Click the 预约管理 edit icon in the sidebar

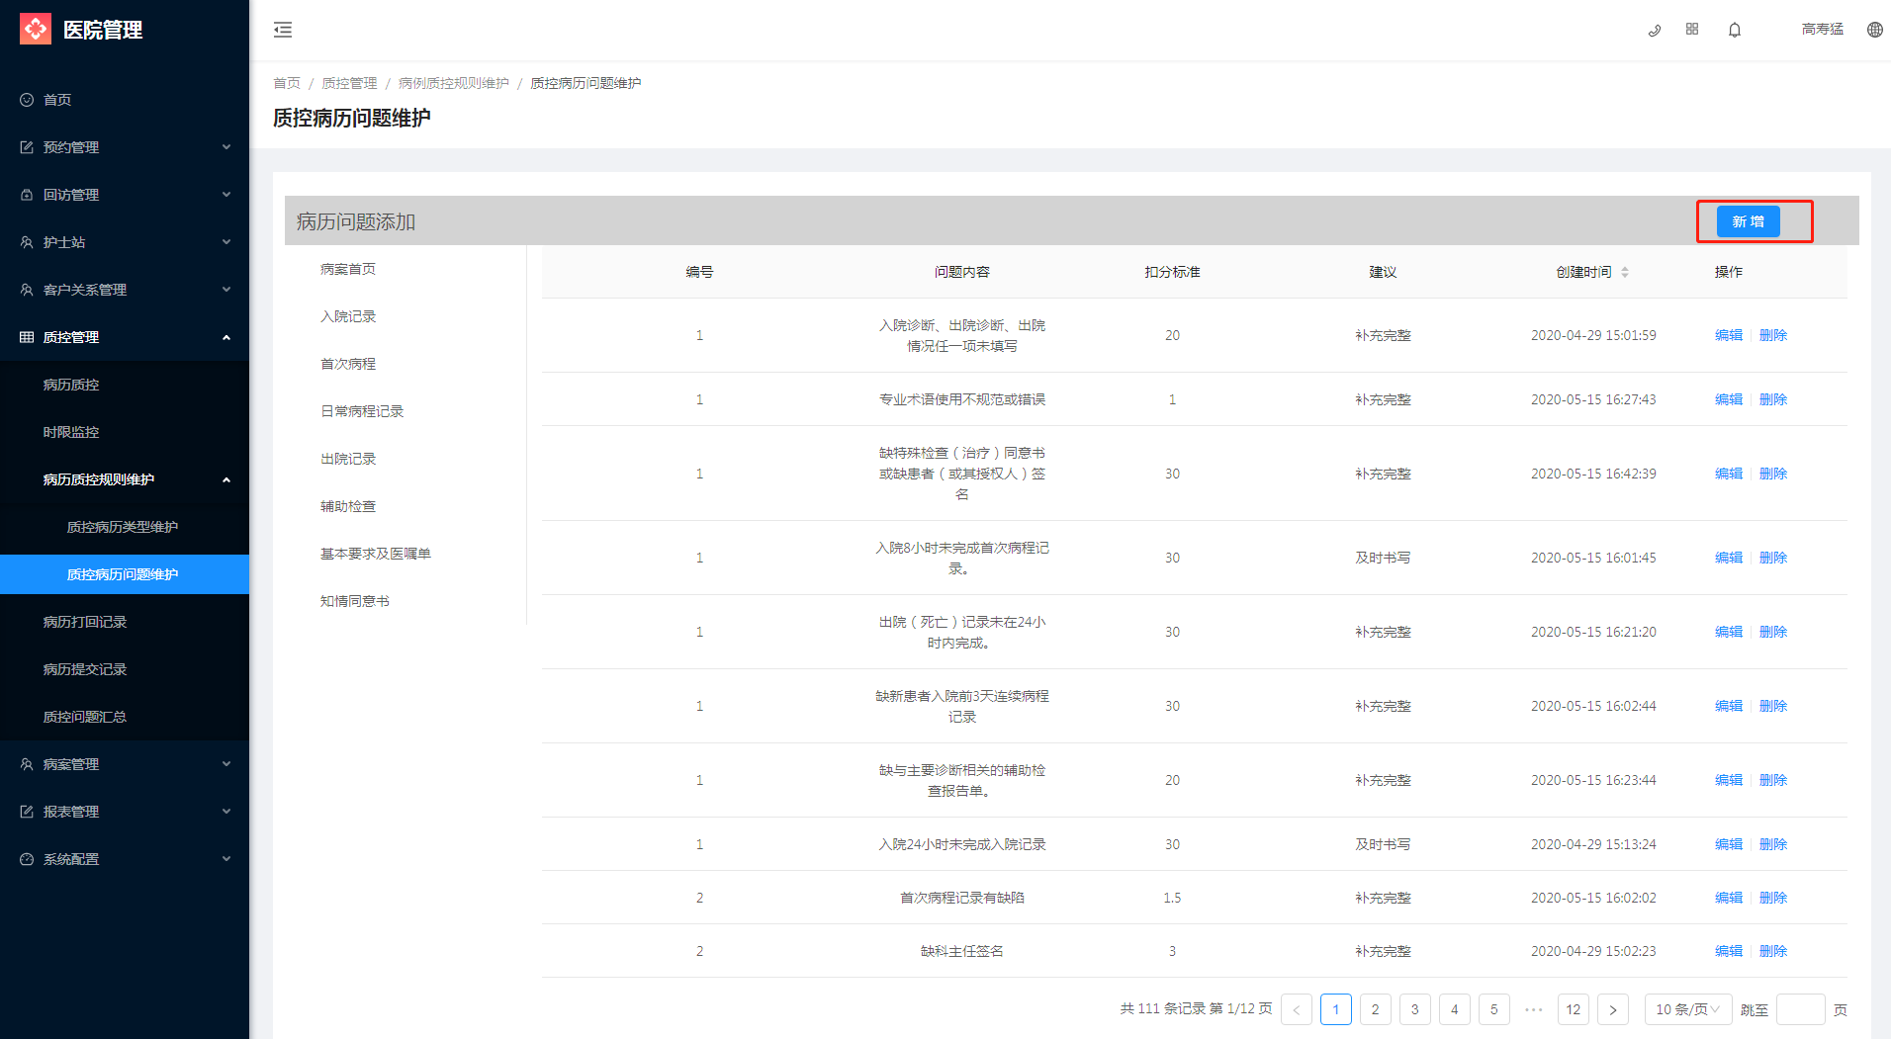27,147
